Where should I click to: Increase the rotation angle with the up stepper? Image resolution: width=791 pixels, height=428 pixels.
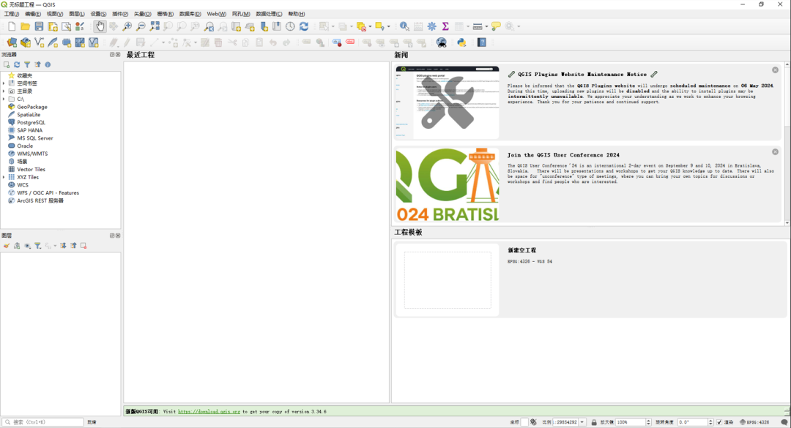[710, 421]
